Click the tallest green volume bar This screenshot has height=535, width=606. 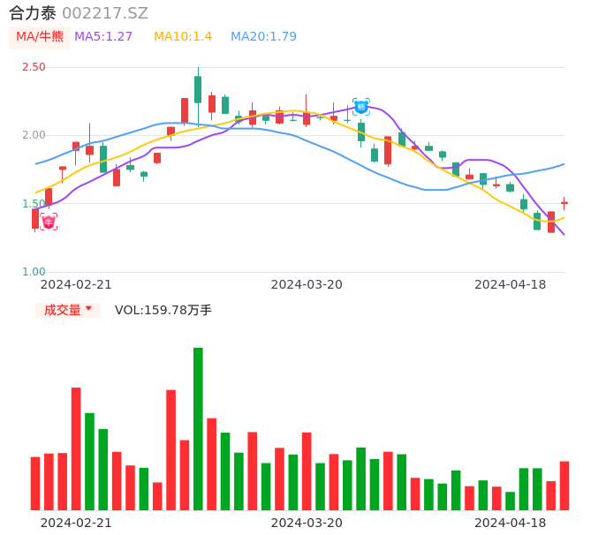point(198,428)
